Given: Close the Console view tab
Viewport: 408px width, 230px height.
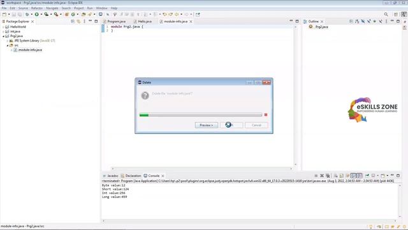Looking at the screenshot, I should pyautogui.click(x=163, y=176).
